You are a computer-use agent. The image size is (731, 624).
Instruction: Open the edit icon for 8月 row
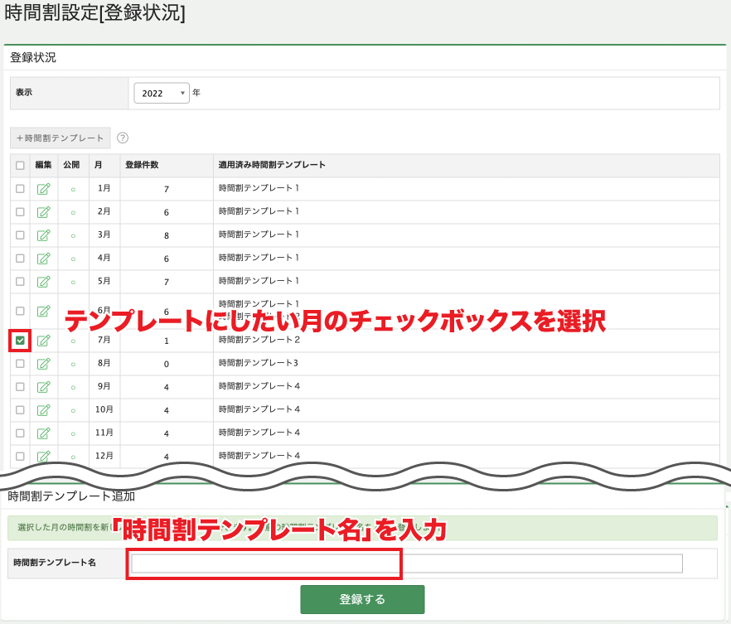43,364
